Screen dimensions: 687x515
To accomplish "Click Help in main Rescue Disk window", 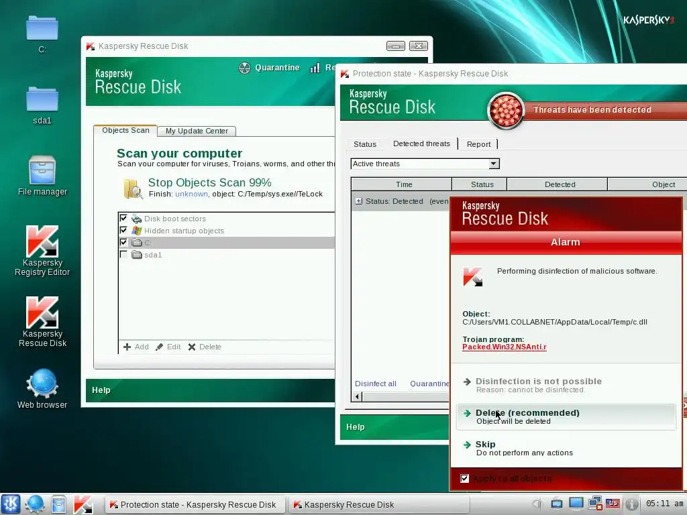I will click(101, 390).
